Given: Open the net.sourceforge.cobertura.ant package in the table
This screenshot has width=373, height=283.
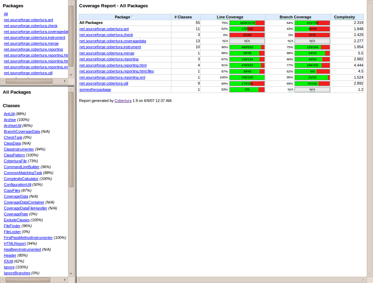Looking at the screenshot, I should click(x=104, y=29).
